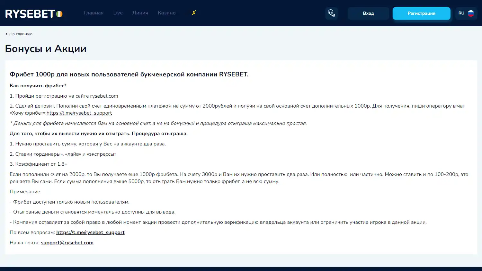Click the RYSEBET logo
Screen dimensions: 482x271
pyautogui.click(x=34, y=13)
